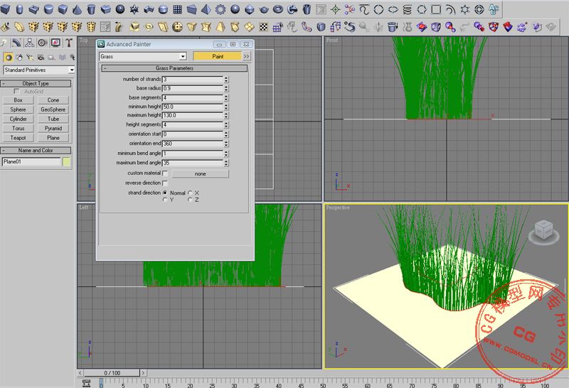Click the Helix spline icon
Screen dimensions: 569x388
(x=407, y=9)
